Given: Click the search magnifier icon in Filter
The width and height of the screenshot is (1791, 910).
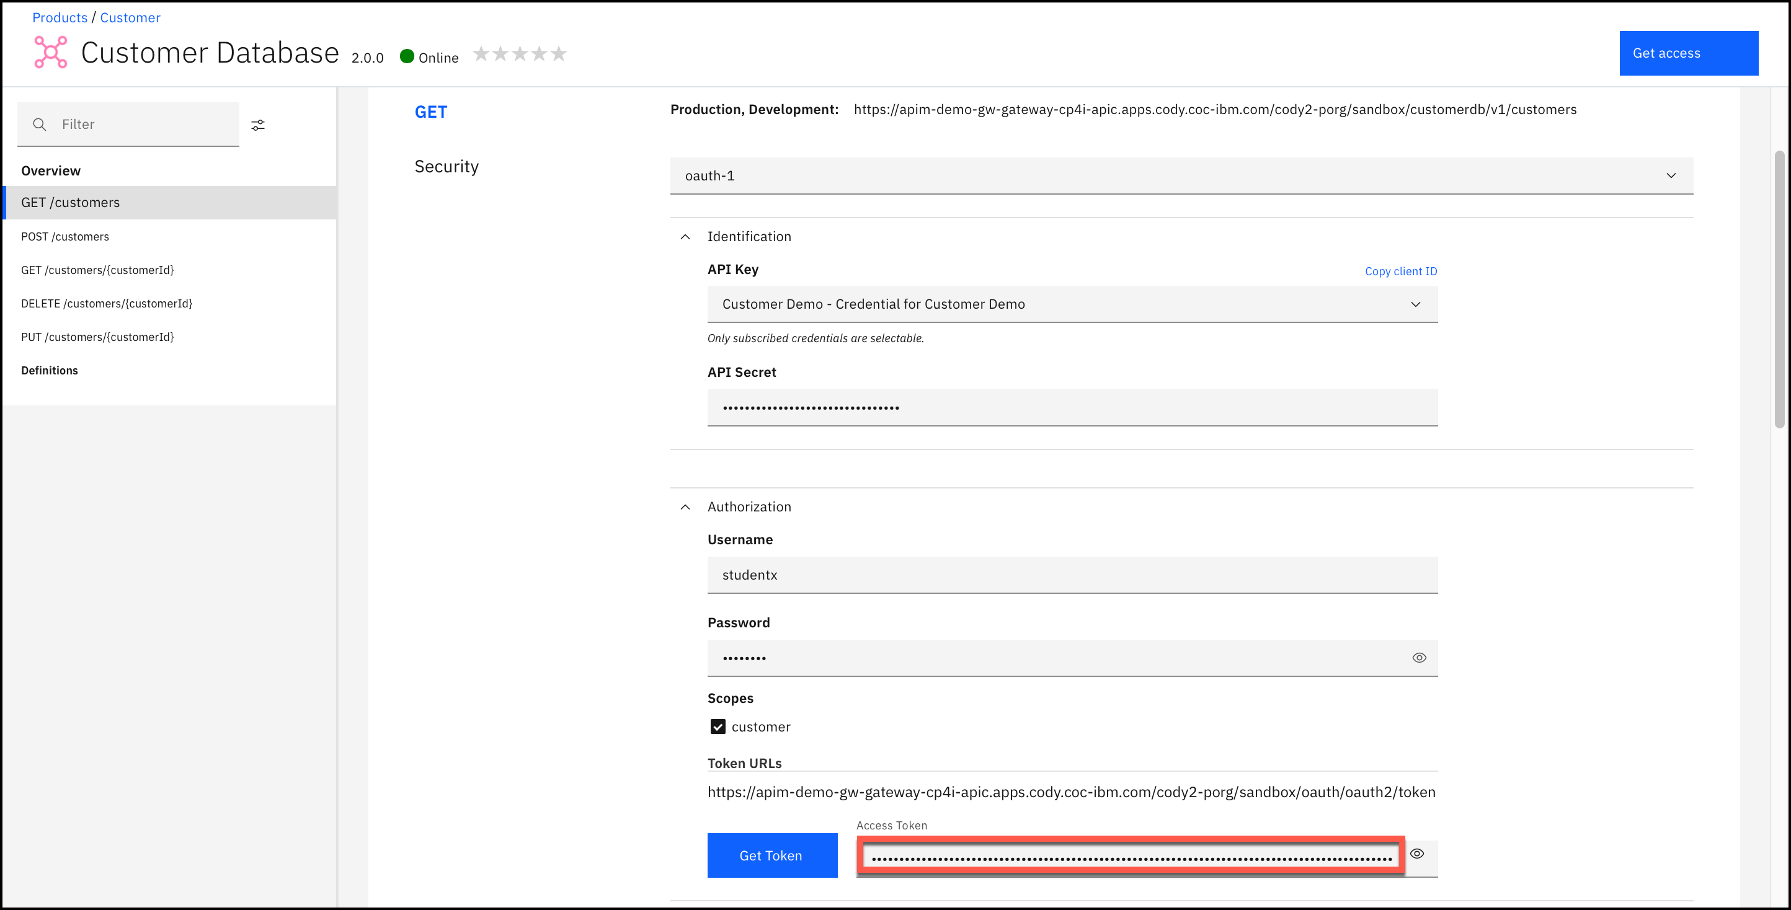Looking at the screenshot, I should click(x=40, y=125).
